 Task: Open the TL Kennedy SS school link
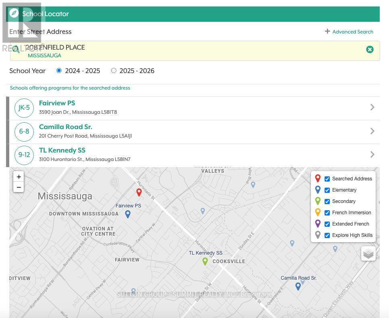tap(62, 150)
